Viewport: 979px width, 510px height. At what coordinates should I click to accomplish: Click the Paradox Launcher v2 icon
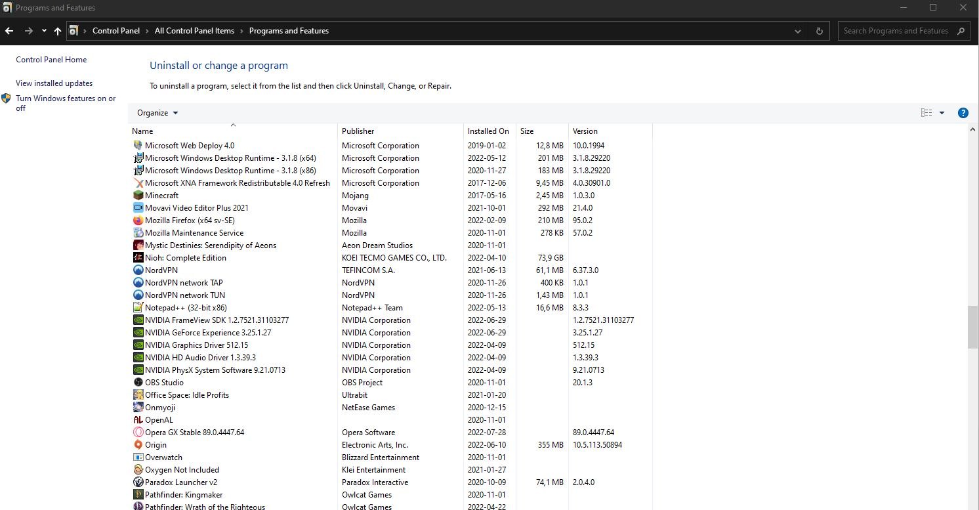pos(138,482)
